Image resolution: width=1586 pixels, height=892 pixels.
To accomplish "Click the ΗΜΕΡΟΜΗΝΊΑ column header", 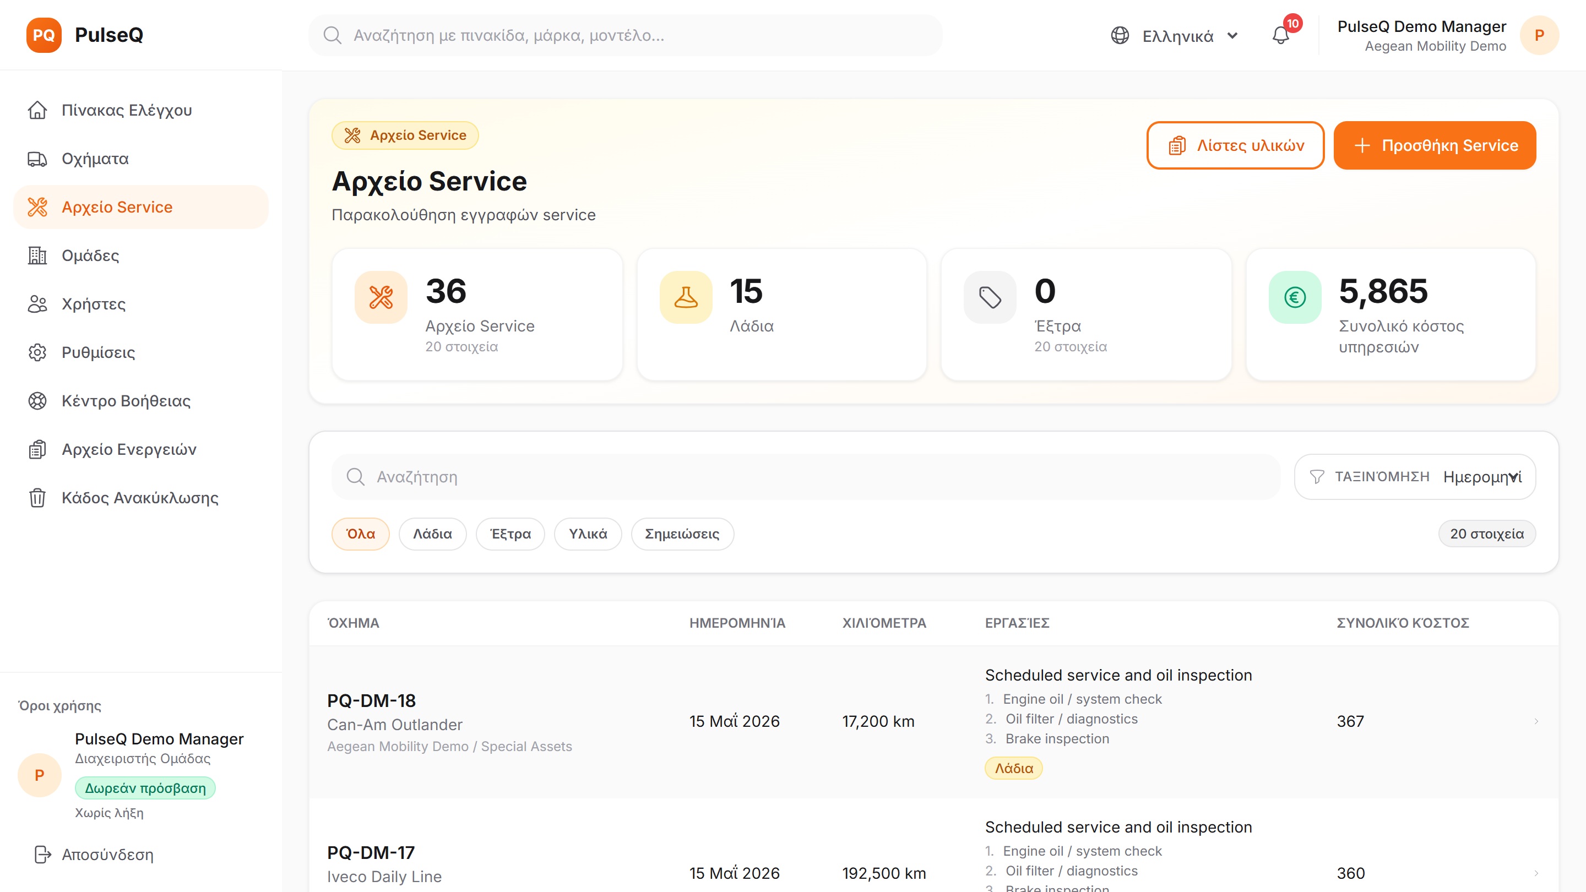I will click(737, 623).
